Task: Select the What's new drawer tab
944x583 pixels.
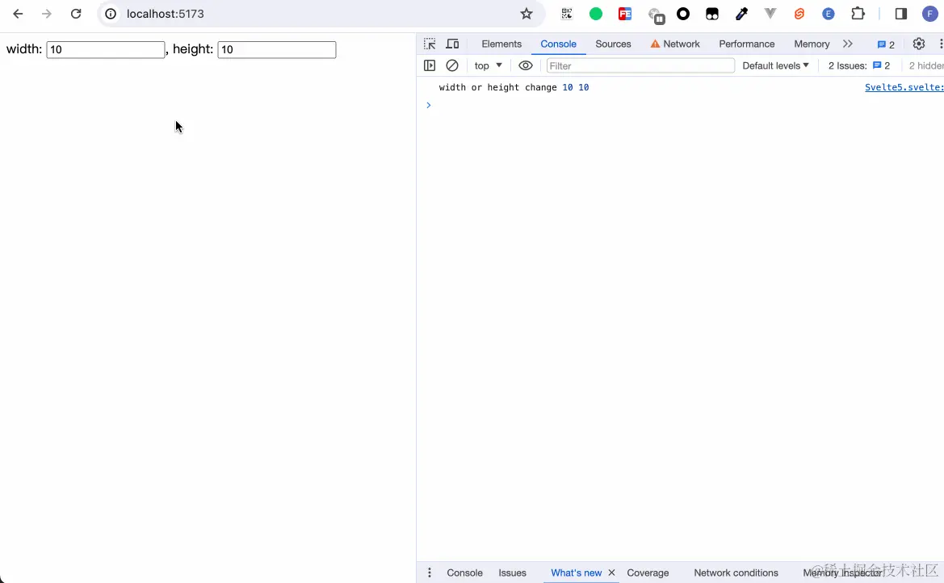Action: [576, 573]
